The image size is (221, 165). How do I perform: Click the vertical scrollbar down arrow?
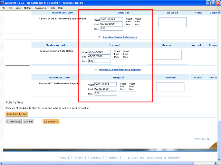(219, 160)
